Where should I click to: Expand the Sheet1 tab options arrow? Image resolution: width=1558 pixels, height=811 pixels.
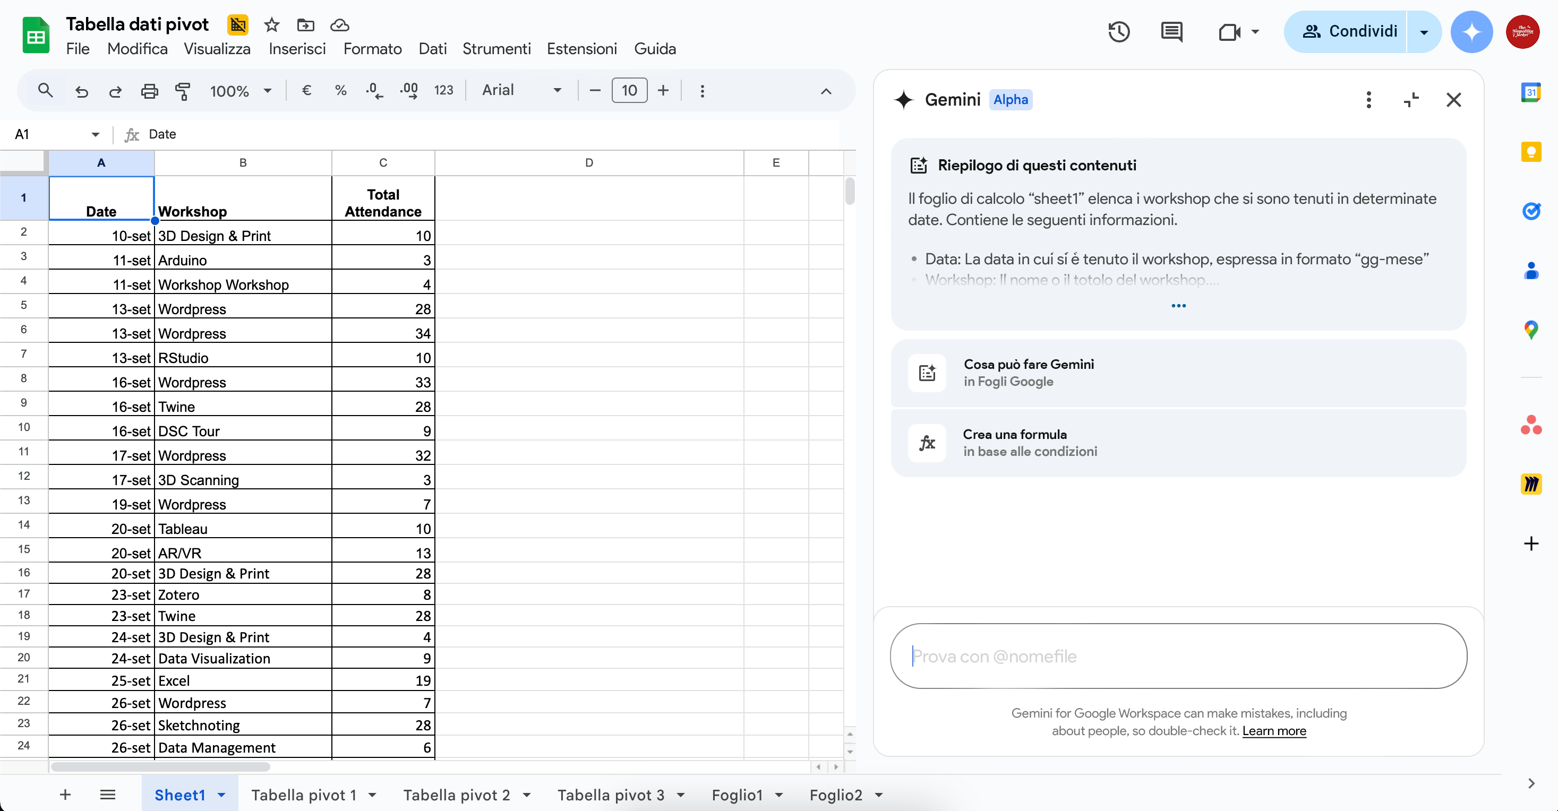(x=222, y=795)
